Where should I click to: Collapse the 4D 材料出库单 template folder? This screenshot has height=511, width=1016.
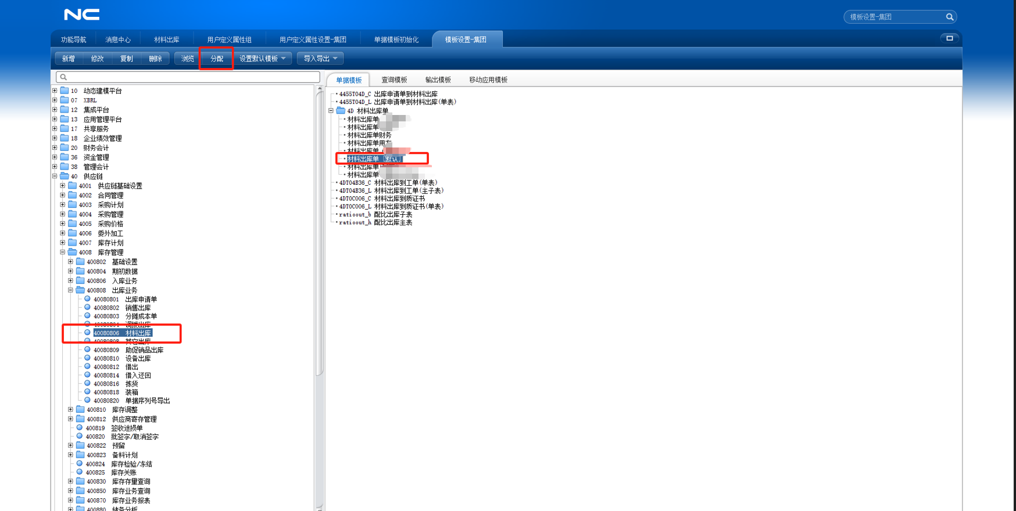click(331, 110)
